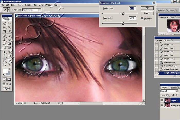Click the background color swatch
The image size is (180, 120).
pos(8,73)
